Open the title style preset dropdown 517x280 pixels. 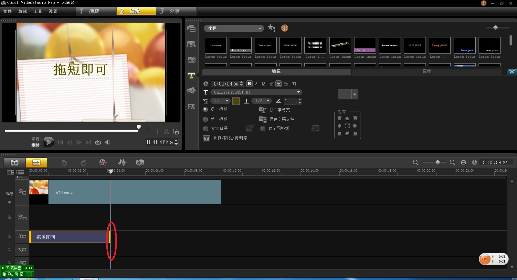355,94
